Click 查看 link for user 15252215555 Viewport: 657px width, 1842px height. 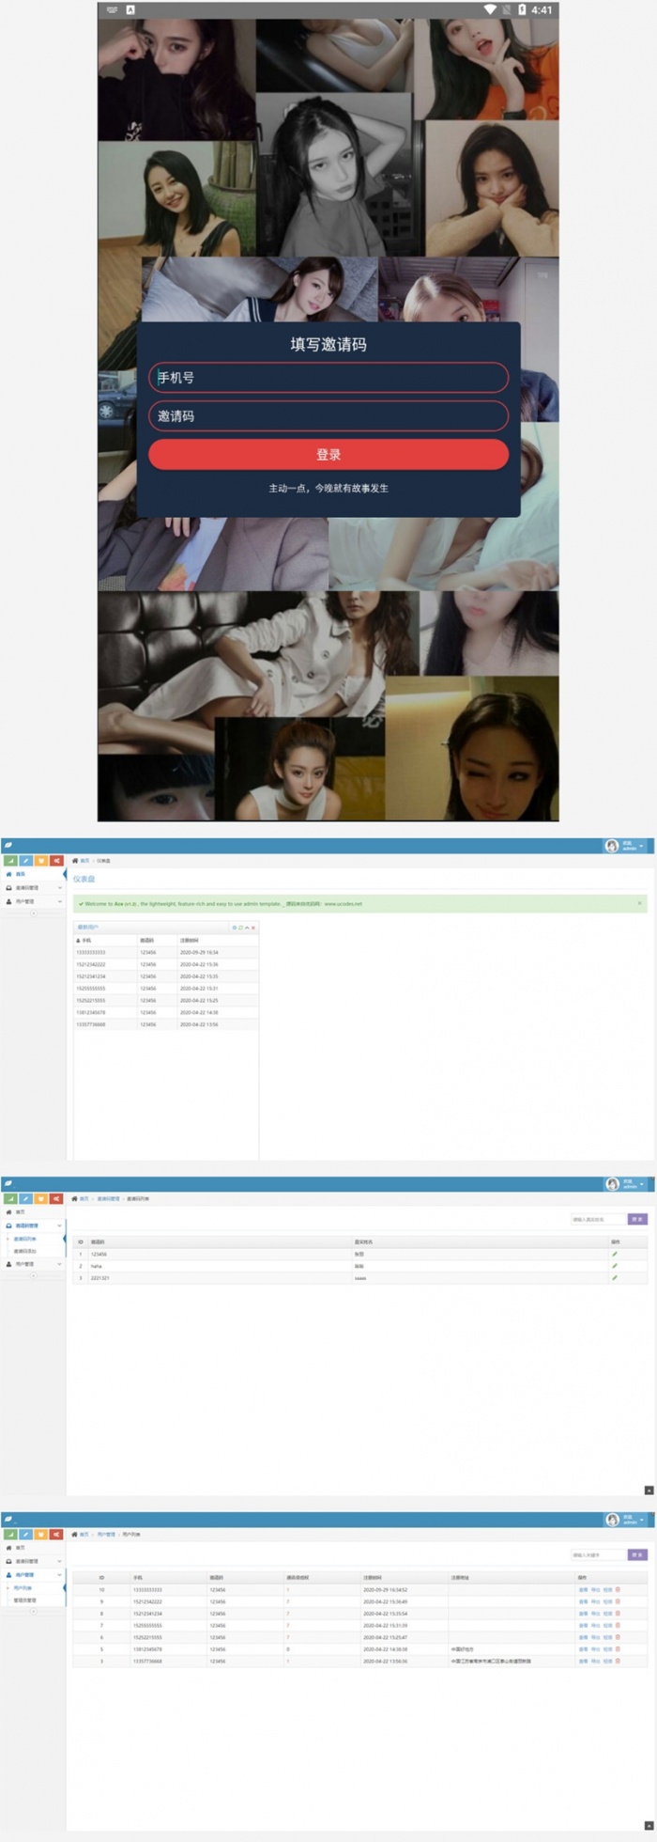[x=583, y=1637]
